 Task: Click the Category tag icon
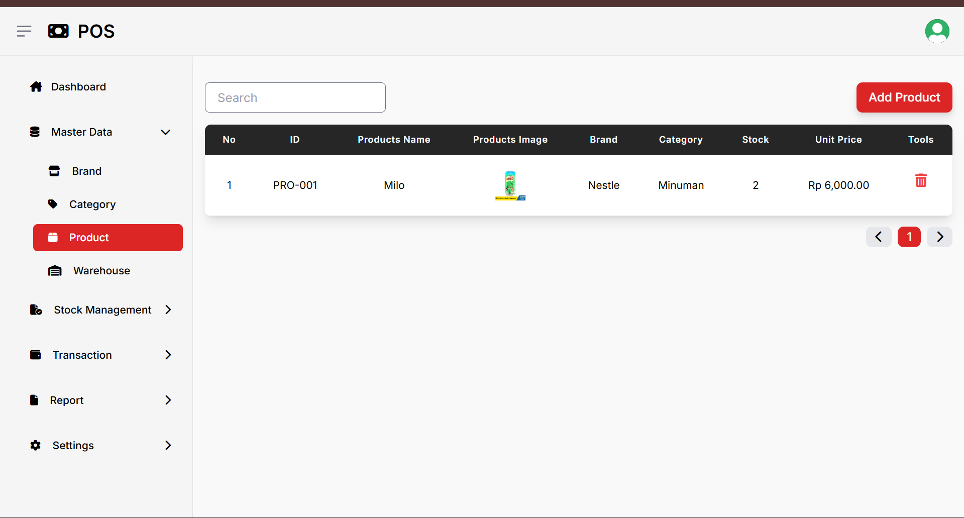tap(53, 204)
